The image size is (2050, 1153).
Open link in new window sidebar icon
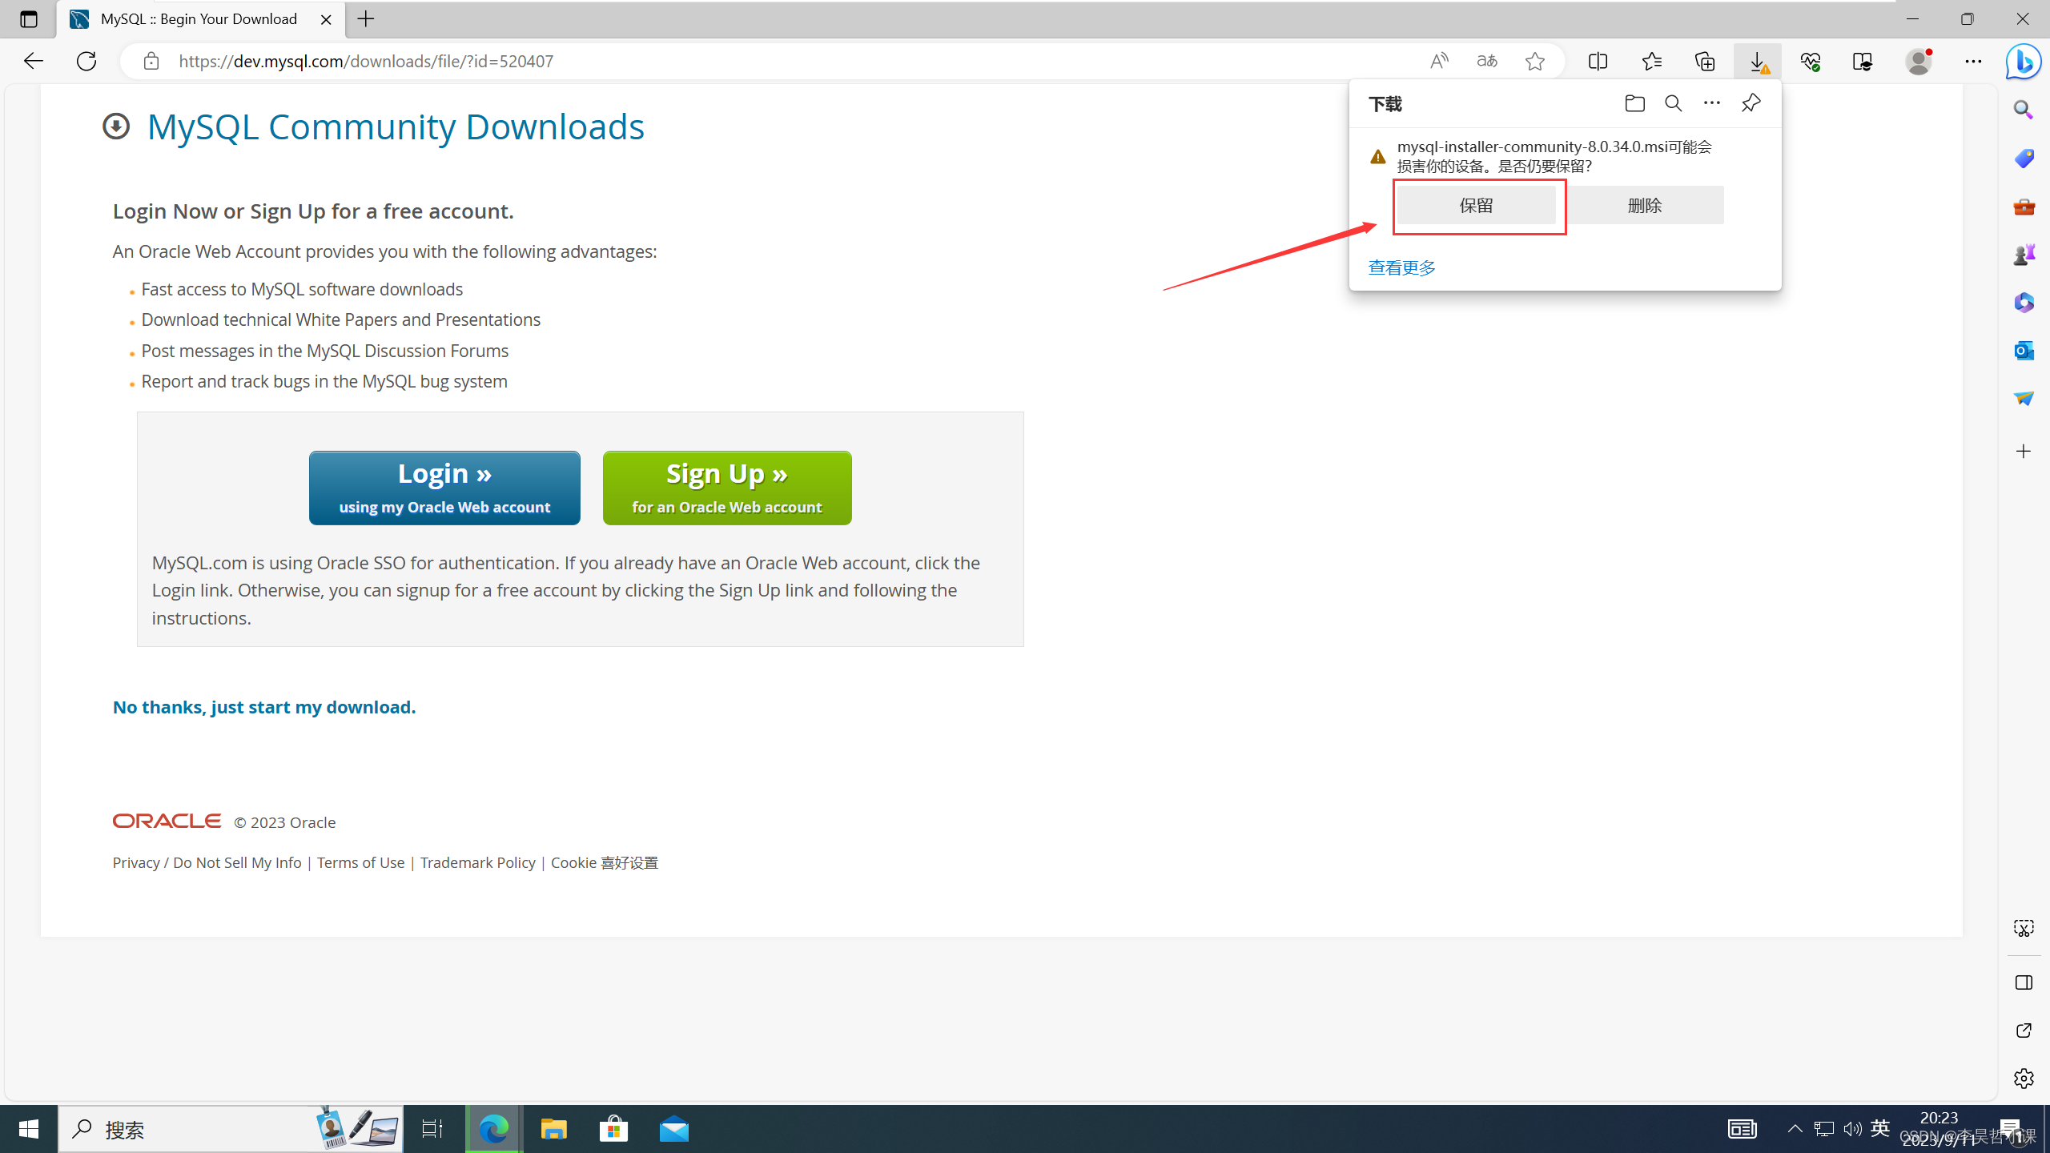2024,1030
